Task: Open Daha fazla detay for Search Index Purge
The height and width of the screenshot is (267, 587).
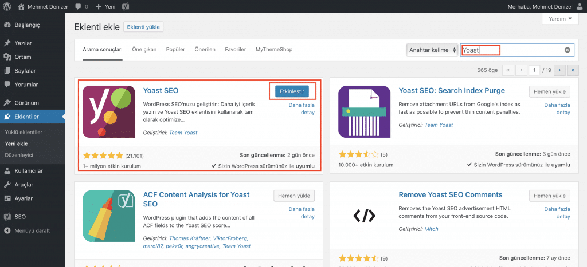Action: pos(557,109)
